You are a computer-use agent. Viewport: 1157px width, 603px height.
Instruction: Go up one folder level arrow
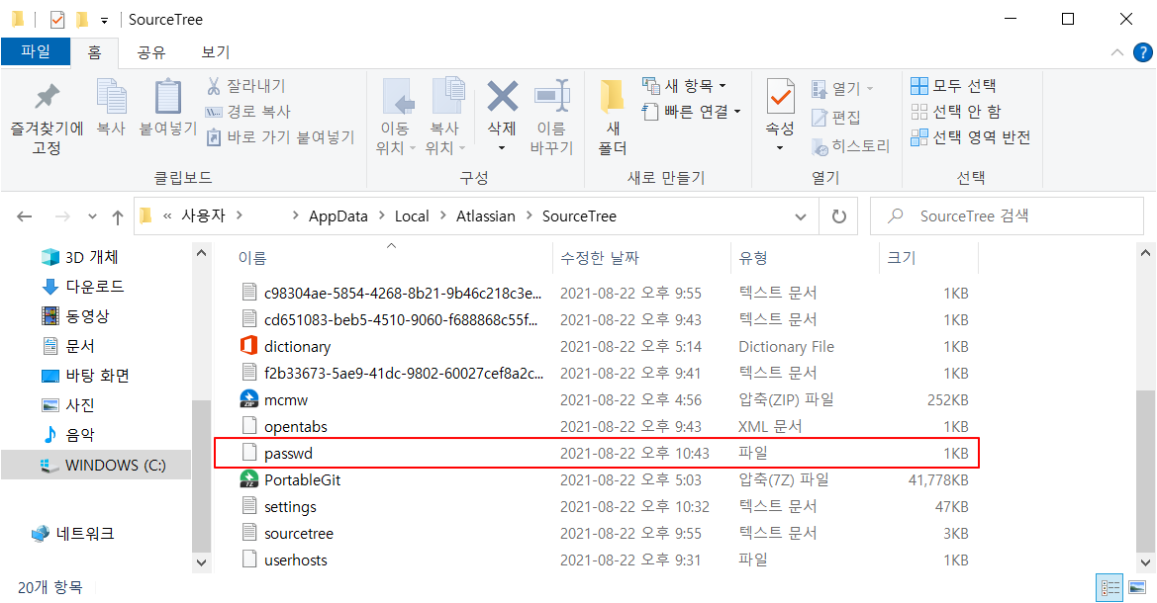(118, 215)
